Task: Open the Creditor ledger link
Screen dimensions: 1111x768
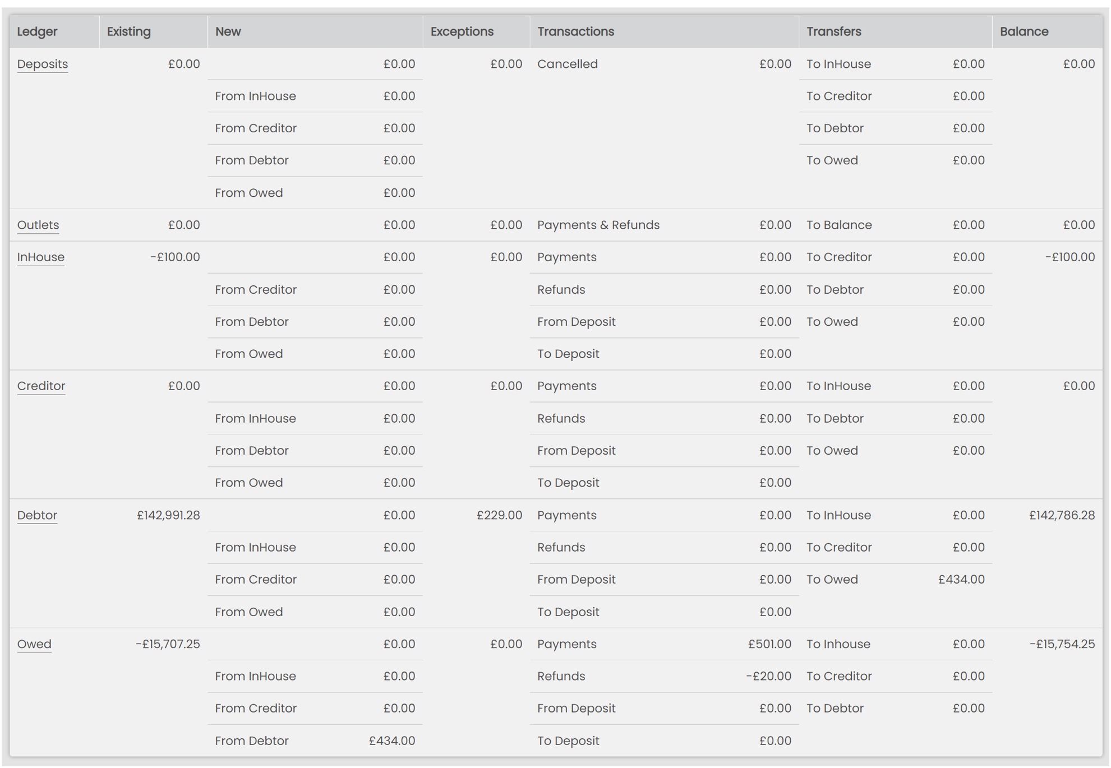Action: pyautogui.click(x=41, y=386)
